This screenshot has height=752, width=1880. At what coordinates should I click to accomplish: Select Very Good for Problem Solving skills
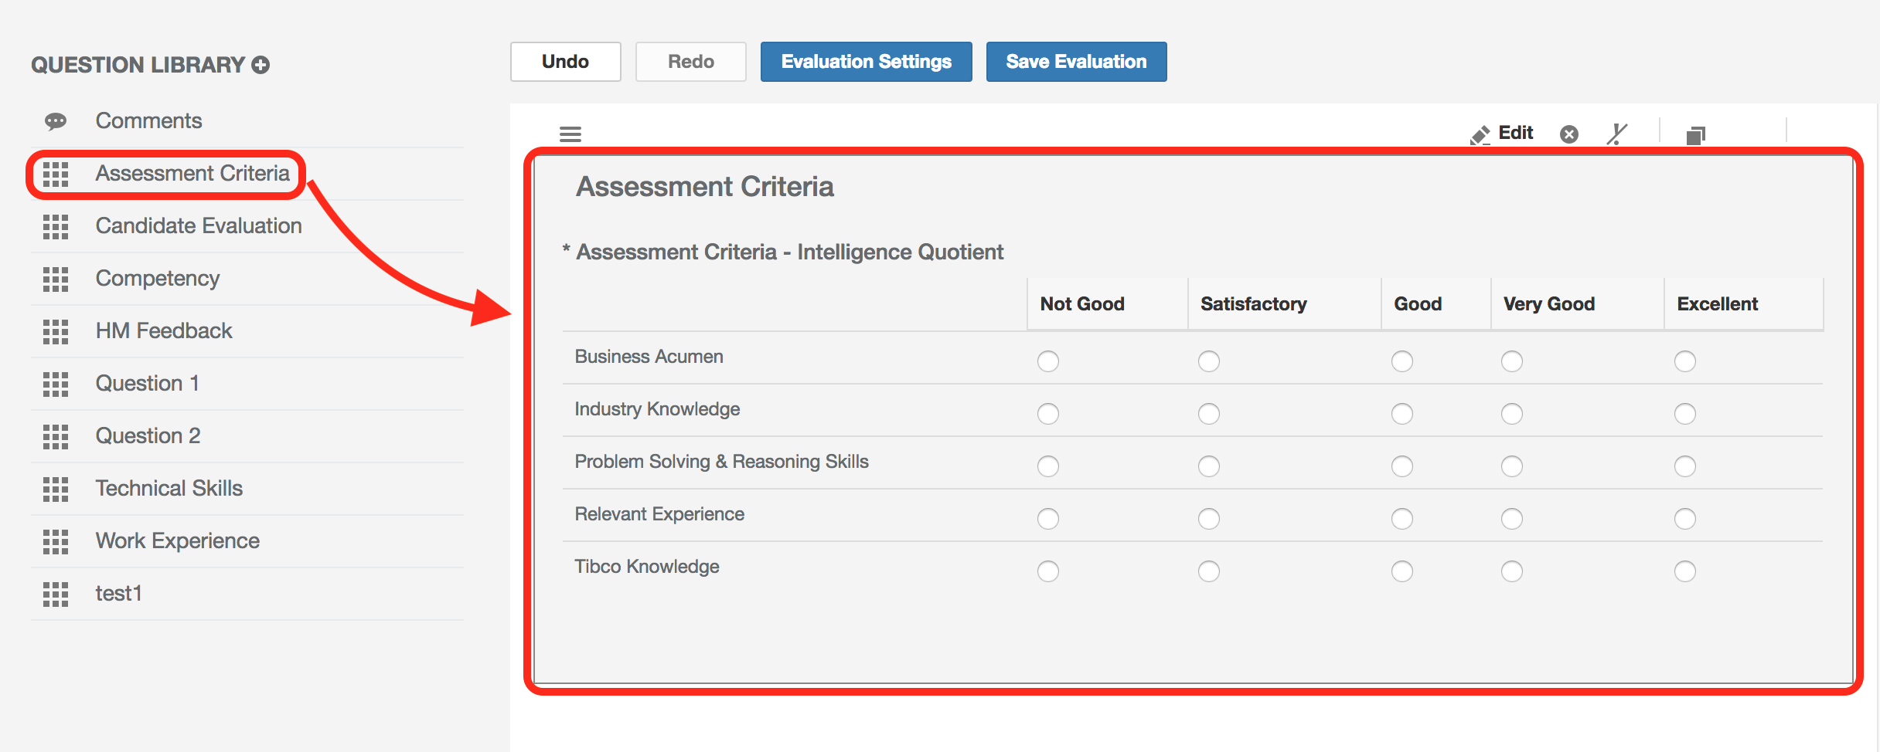point(1511,466)
